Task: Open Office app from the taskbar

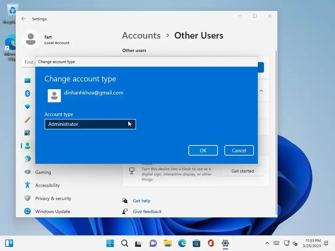Action: point(211,243)
